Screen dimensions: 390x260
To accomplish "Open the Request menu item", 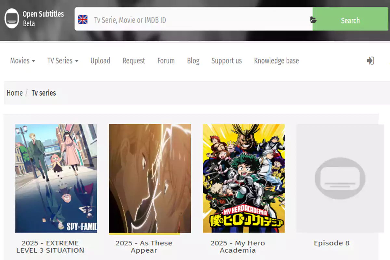I will pyautogui.click(x=134, y=61).
